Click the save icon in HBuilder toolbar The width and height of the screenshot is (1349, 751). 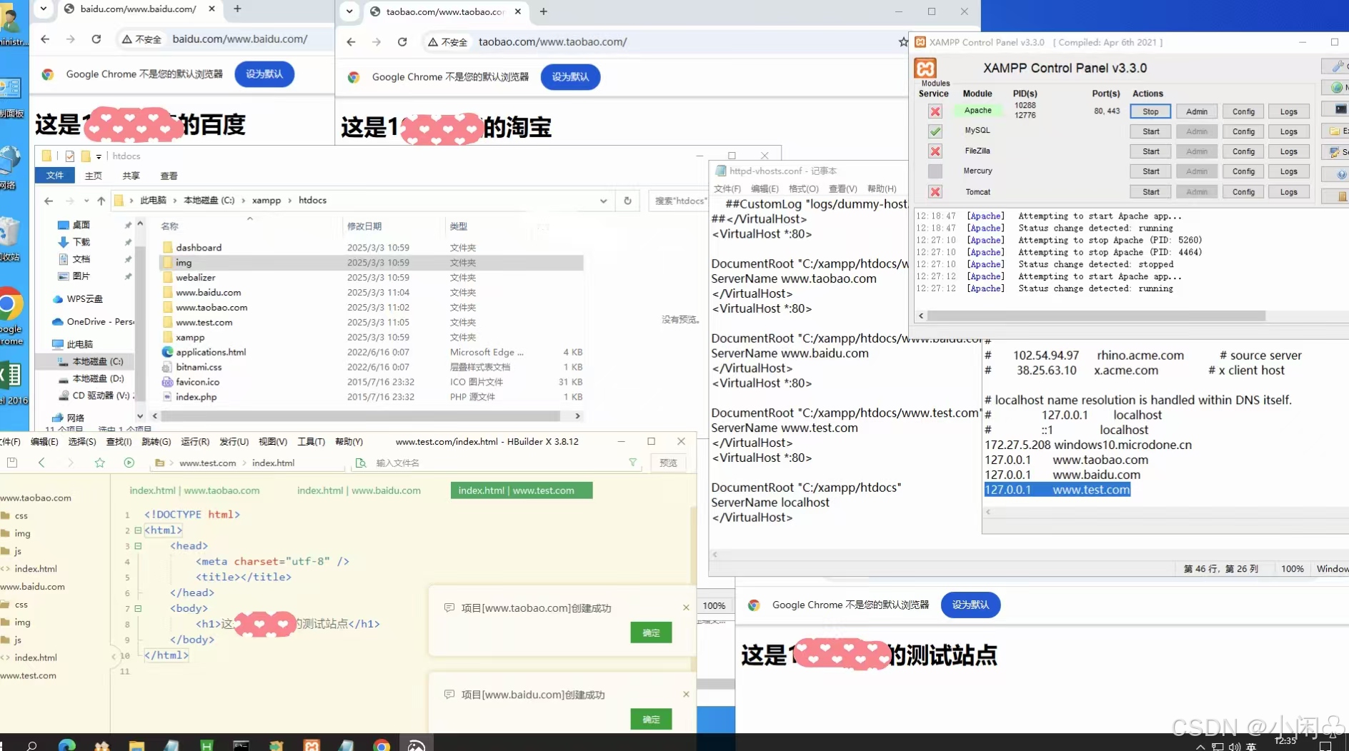point(12,463)
